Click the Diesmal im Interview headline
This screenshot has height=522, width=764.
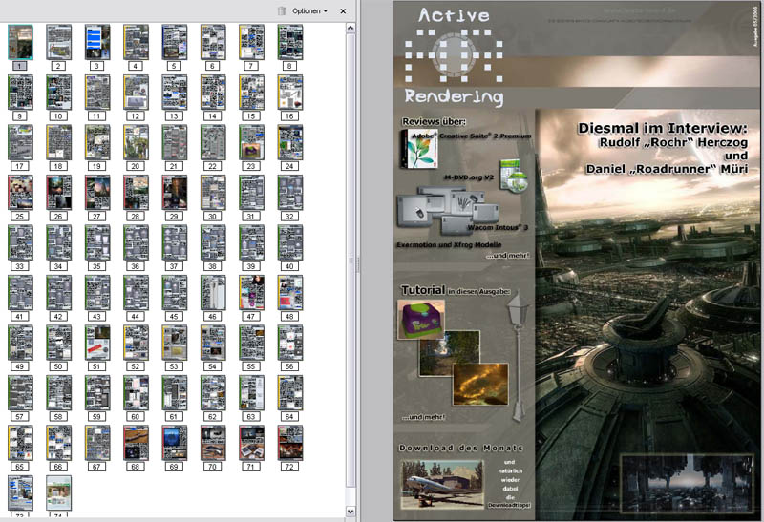pos(662,128)
